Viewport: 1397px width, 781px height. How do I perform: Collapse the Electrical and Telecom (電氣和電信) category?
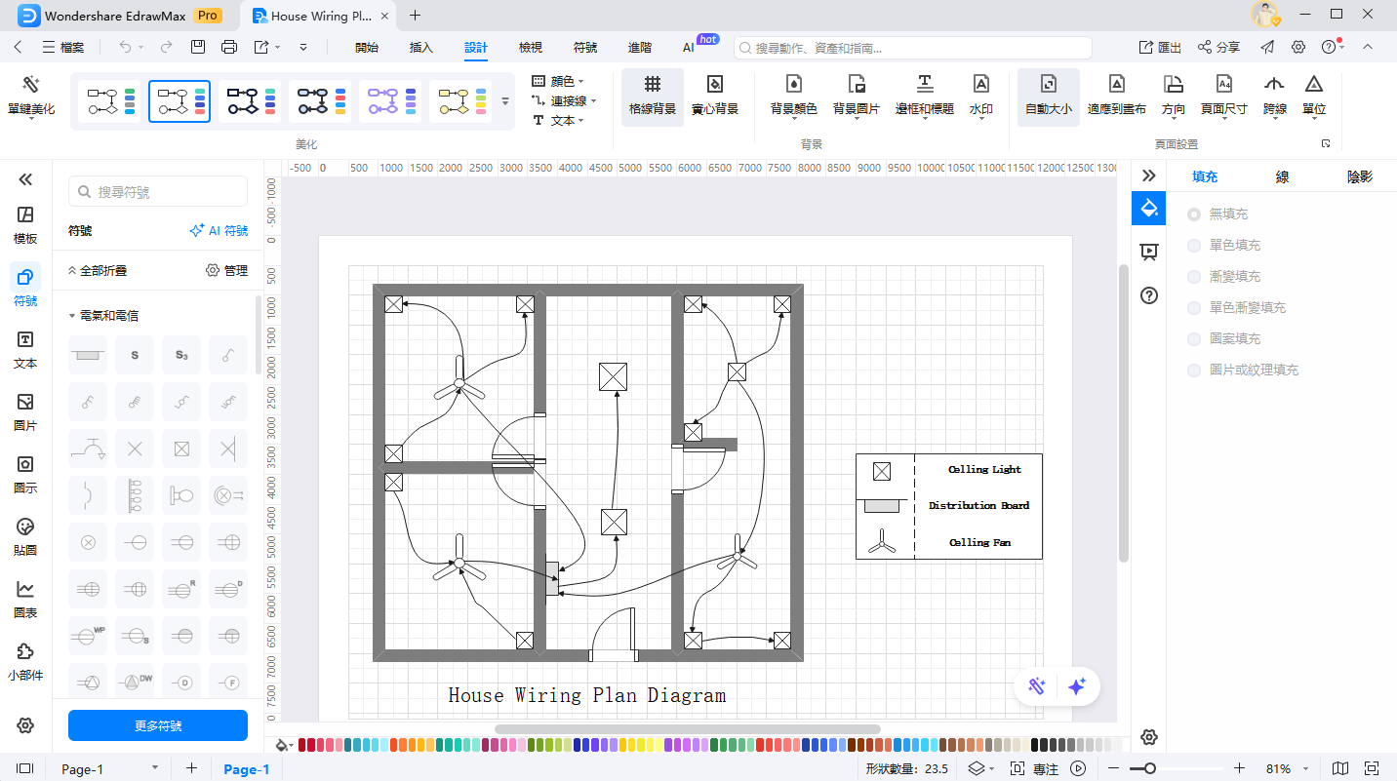(x=72, y=316)
